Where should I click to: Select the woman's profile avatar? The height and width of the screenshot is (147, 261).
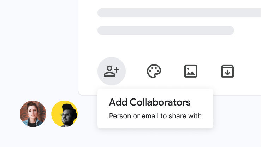(x=33, y=114)
